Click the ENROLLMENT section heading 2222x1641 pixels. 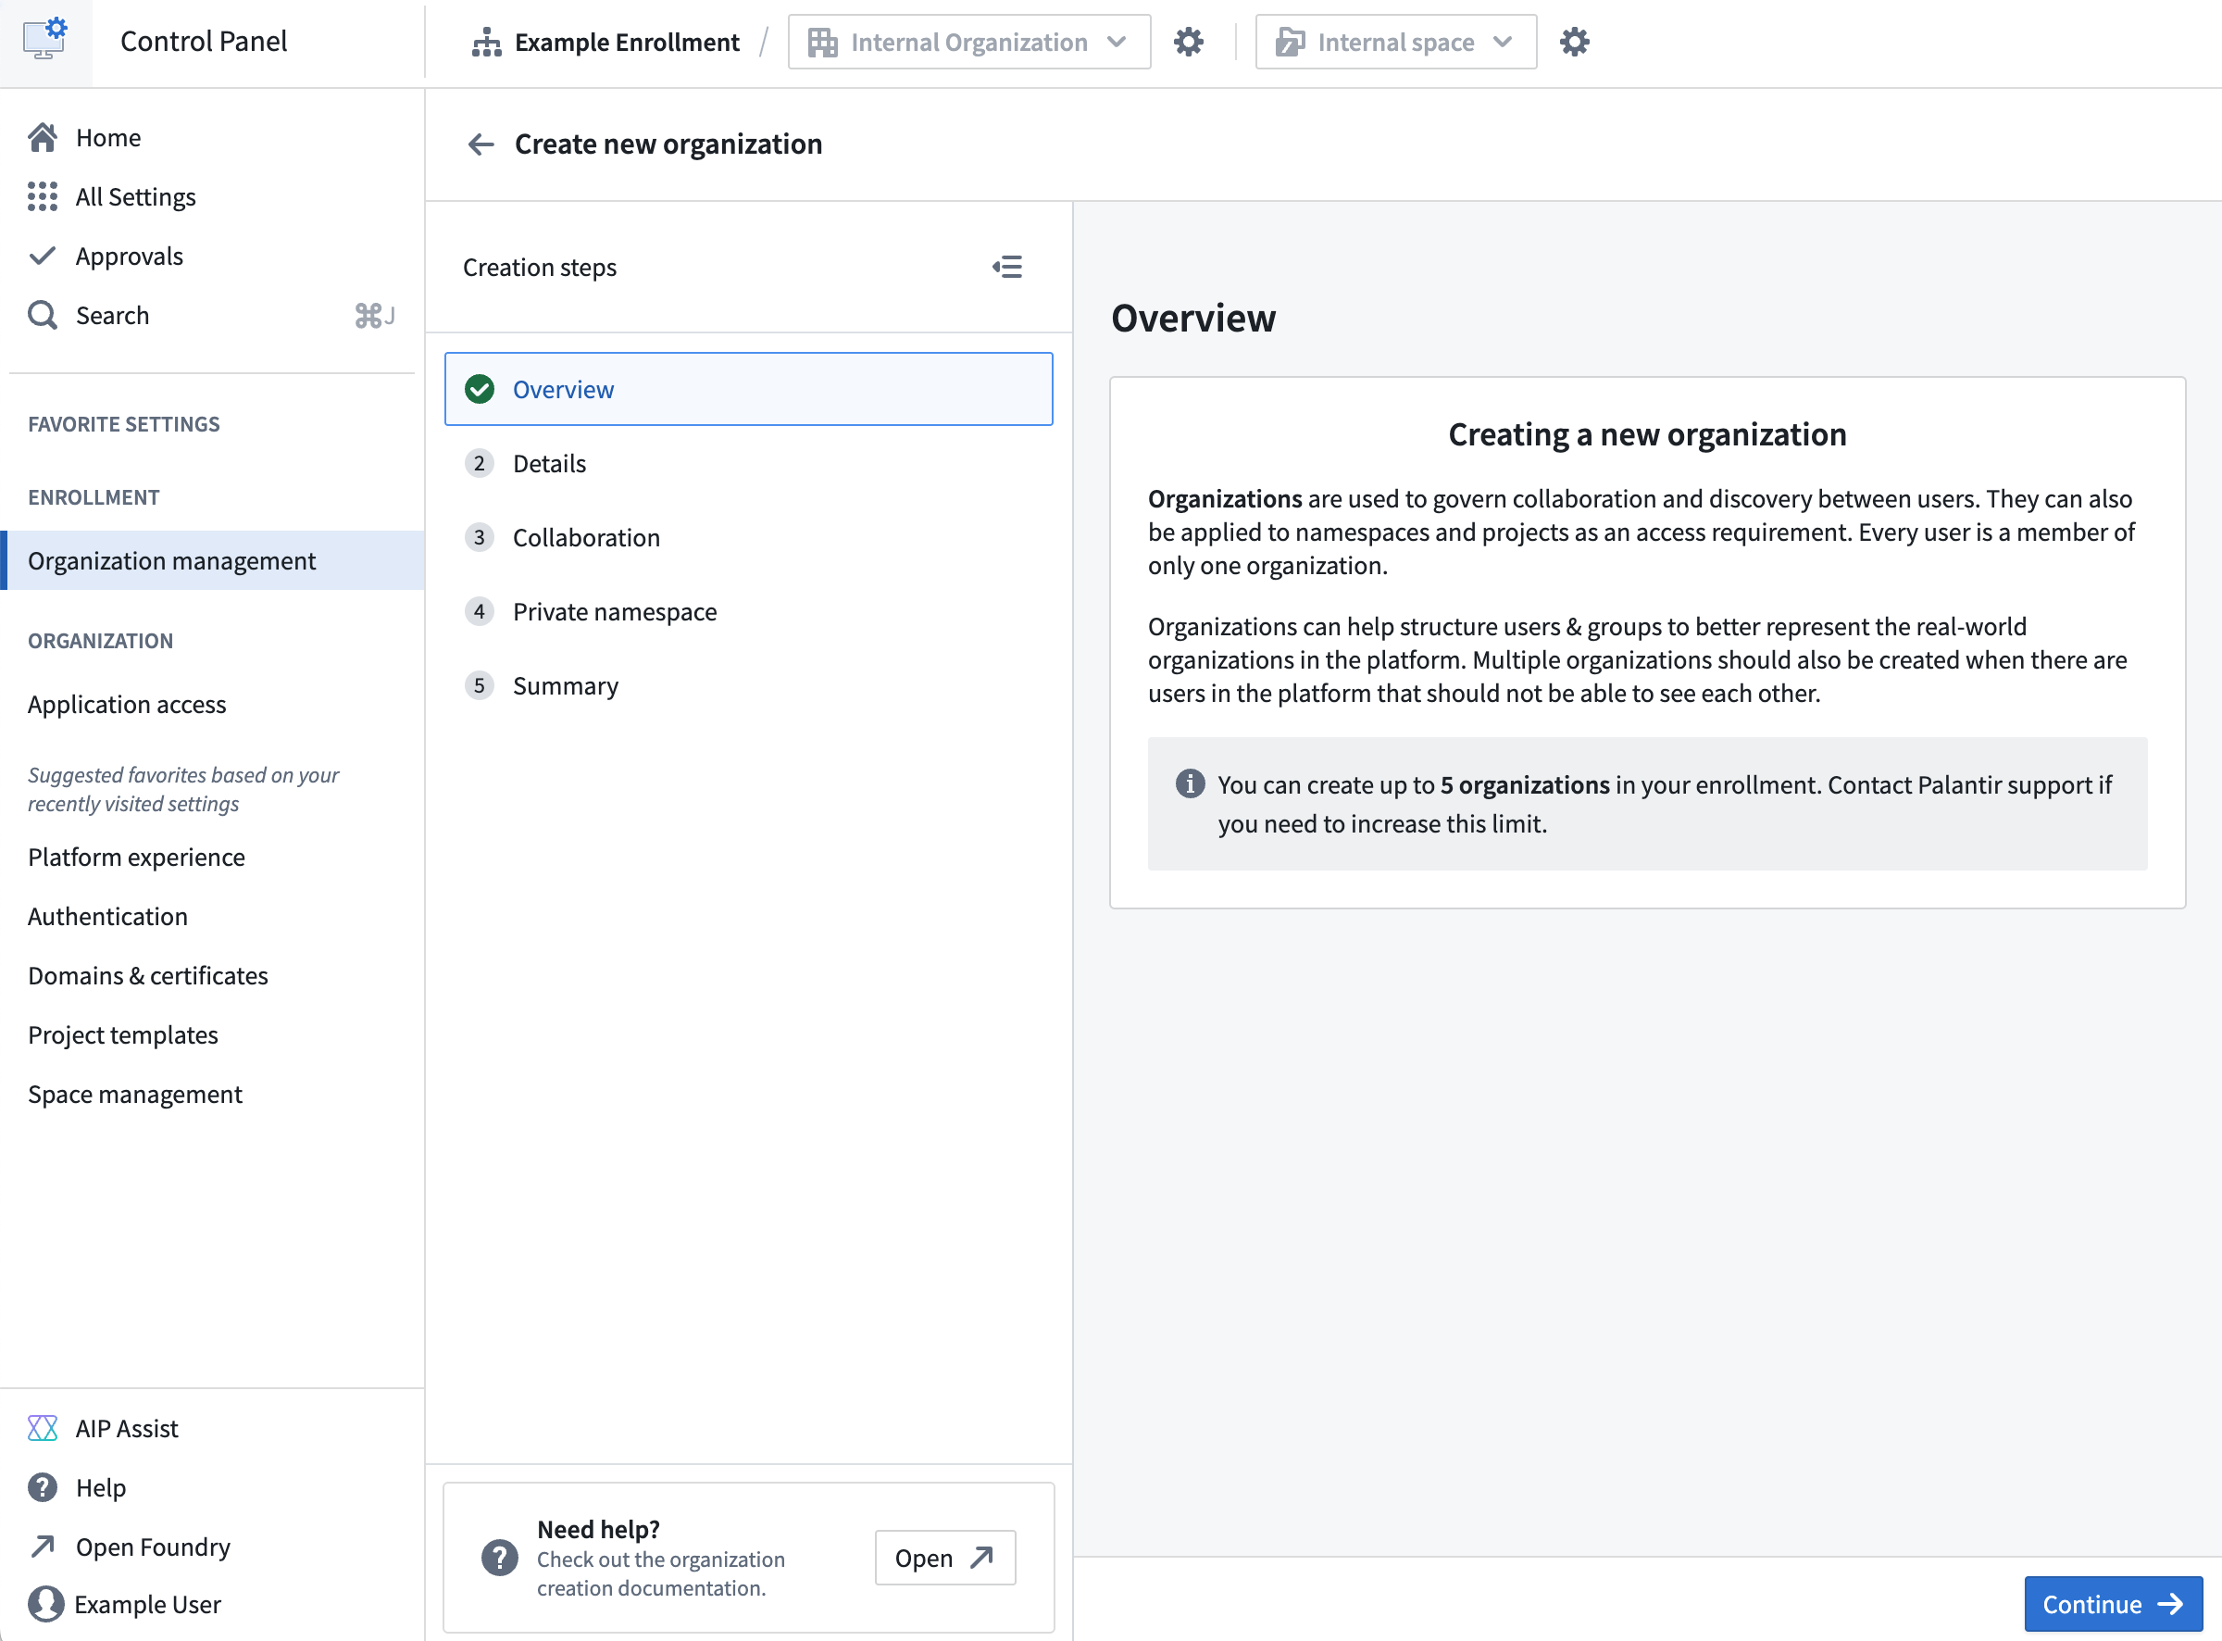(x=94, y=496)
